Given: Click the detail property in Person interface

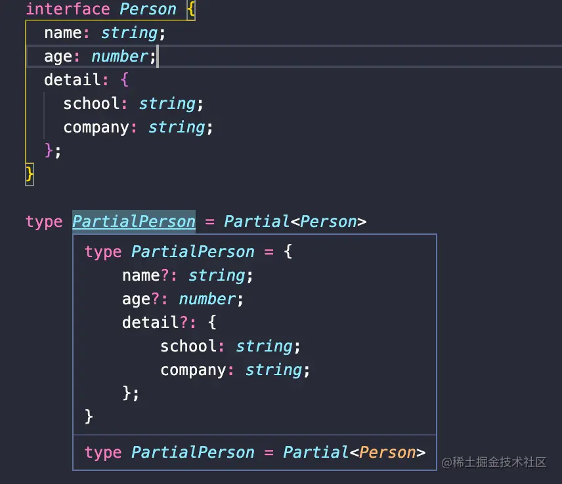Looking at the screenshot, I should click(72, 80).
